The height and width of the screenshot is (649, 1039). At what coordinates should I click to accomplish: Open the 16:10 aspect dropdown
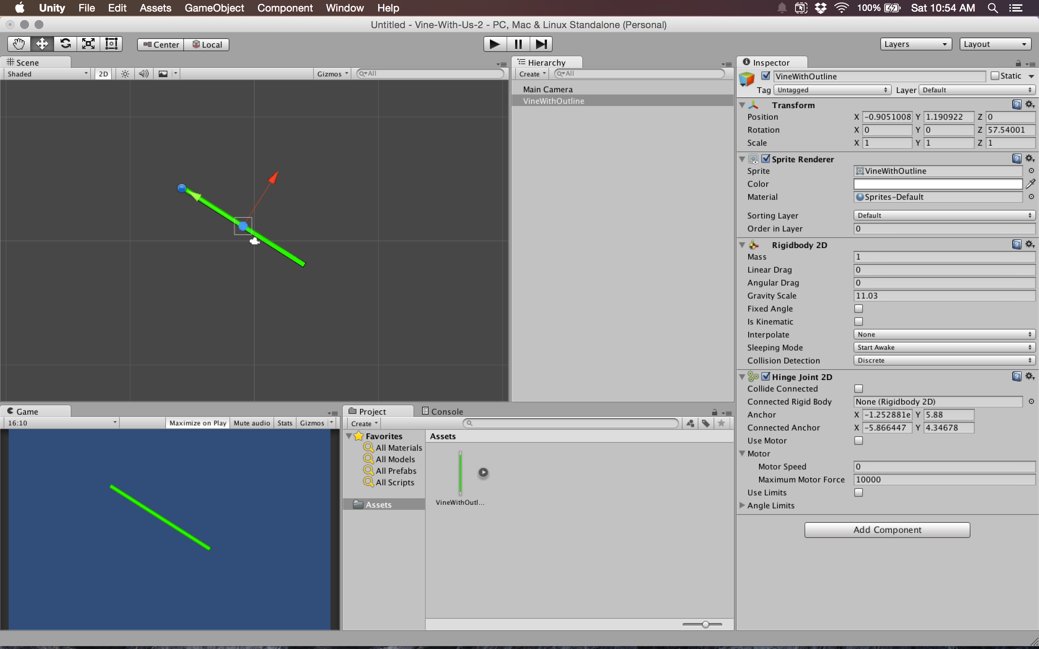click(x=61, y=423)
